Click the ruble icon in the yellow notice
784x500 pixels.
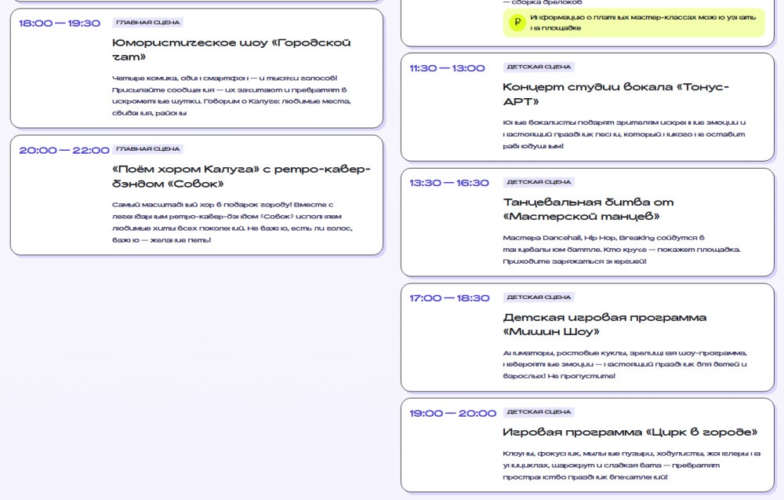pos(517,23)
